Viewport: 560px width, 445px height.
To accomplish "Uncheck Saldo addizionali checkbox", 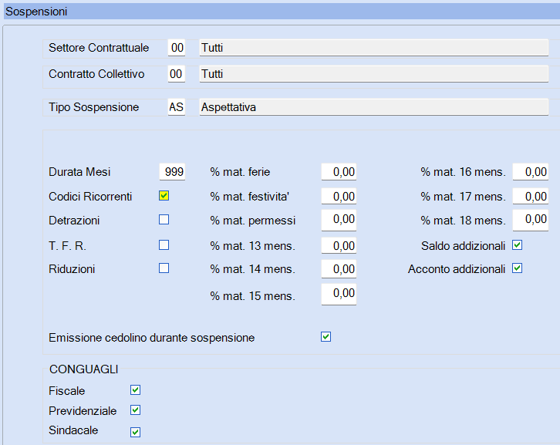I will 517,245.
